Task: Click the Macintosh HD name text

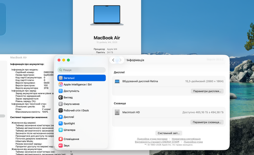Action: point(131,112)
